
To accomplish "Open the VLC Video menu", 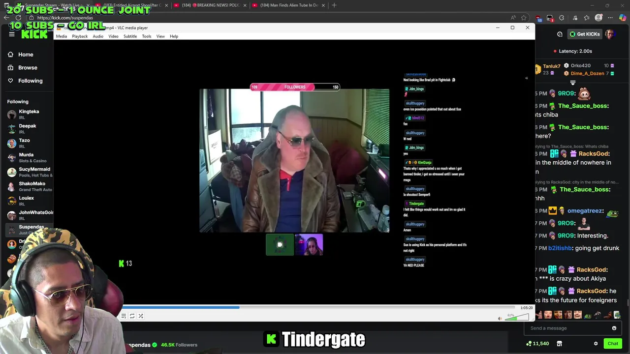I will tap(113, 36).
